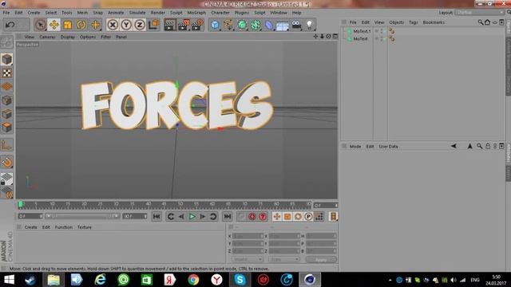Activate the Rotate tool
Screen dimensions: 511x287
point(81,25)
